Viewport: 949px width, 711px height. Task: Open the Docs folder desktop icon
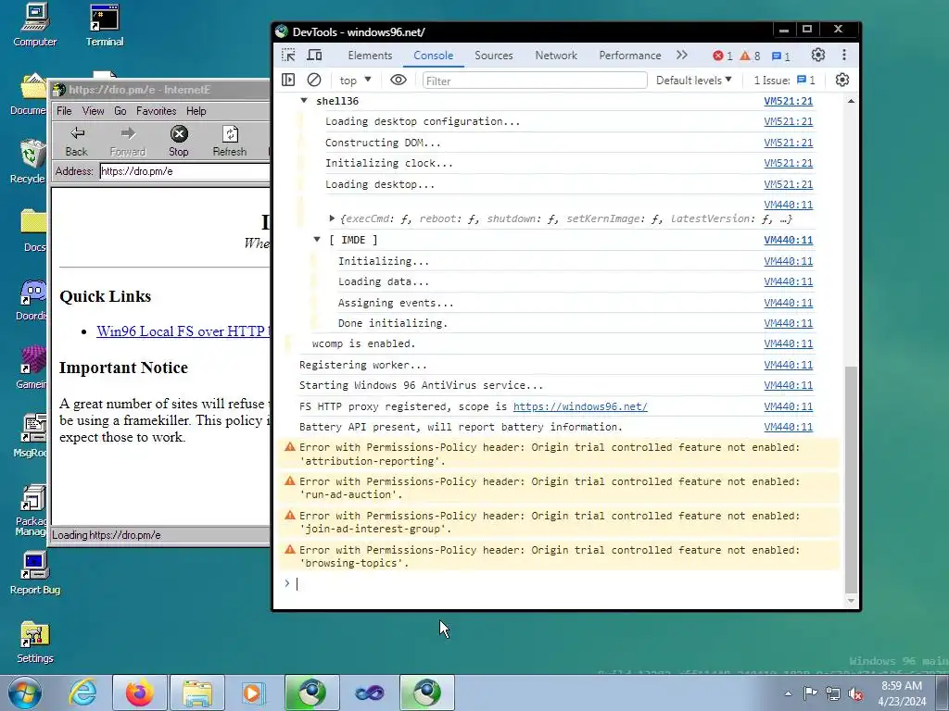tap(33, 231)
